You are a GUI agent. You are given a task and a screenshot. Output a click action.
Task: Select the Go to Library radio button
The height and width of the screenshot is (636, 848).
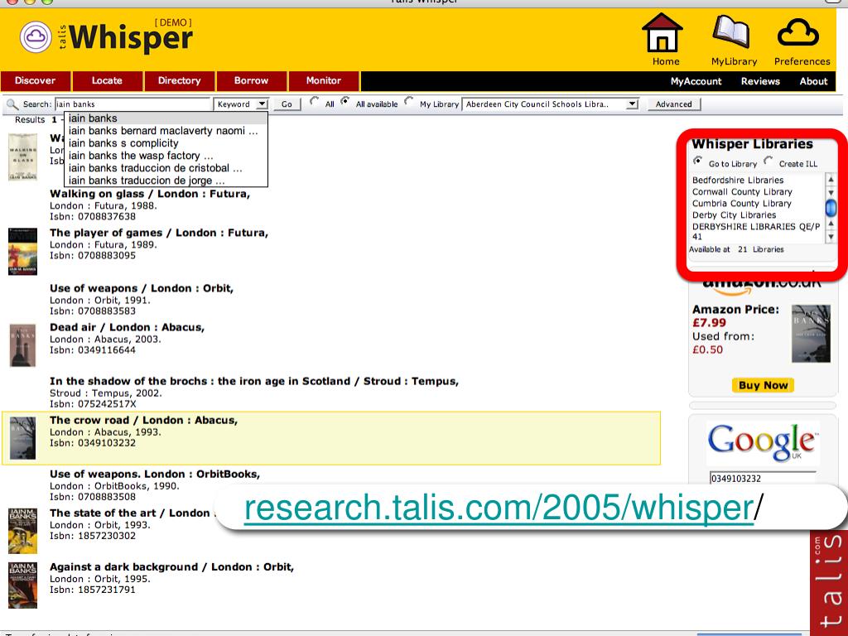click(x=697, y=161)
